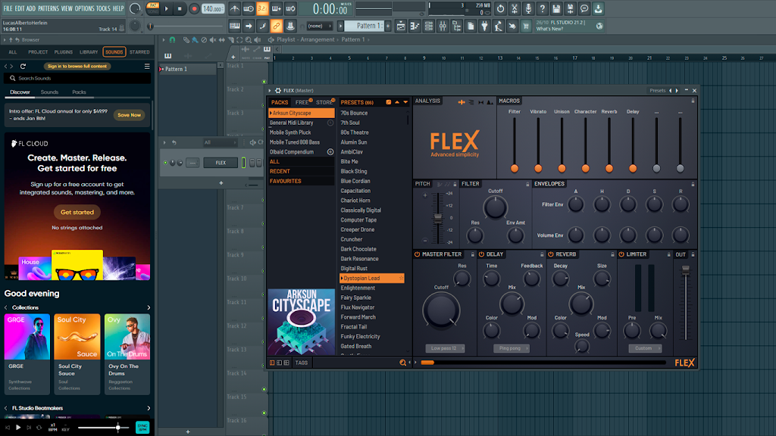The image size is (776, 436).
Task: Open the hamburger menu in Sounds browser
Action: (147, 66)
